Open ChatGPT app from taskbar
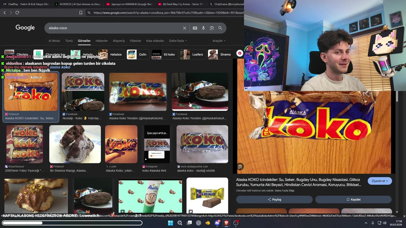406x228 pixels. coord(199,223)
